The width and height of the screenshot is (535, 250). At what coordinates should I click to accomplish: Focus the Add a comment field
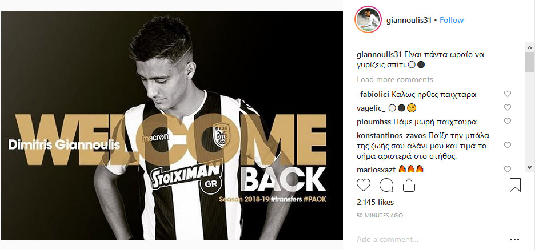(430, 240)
